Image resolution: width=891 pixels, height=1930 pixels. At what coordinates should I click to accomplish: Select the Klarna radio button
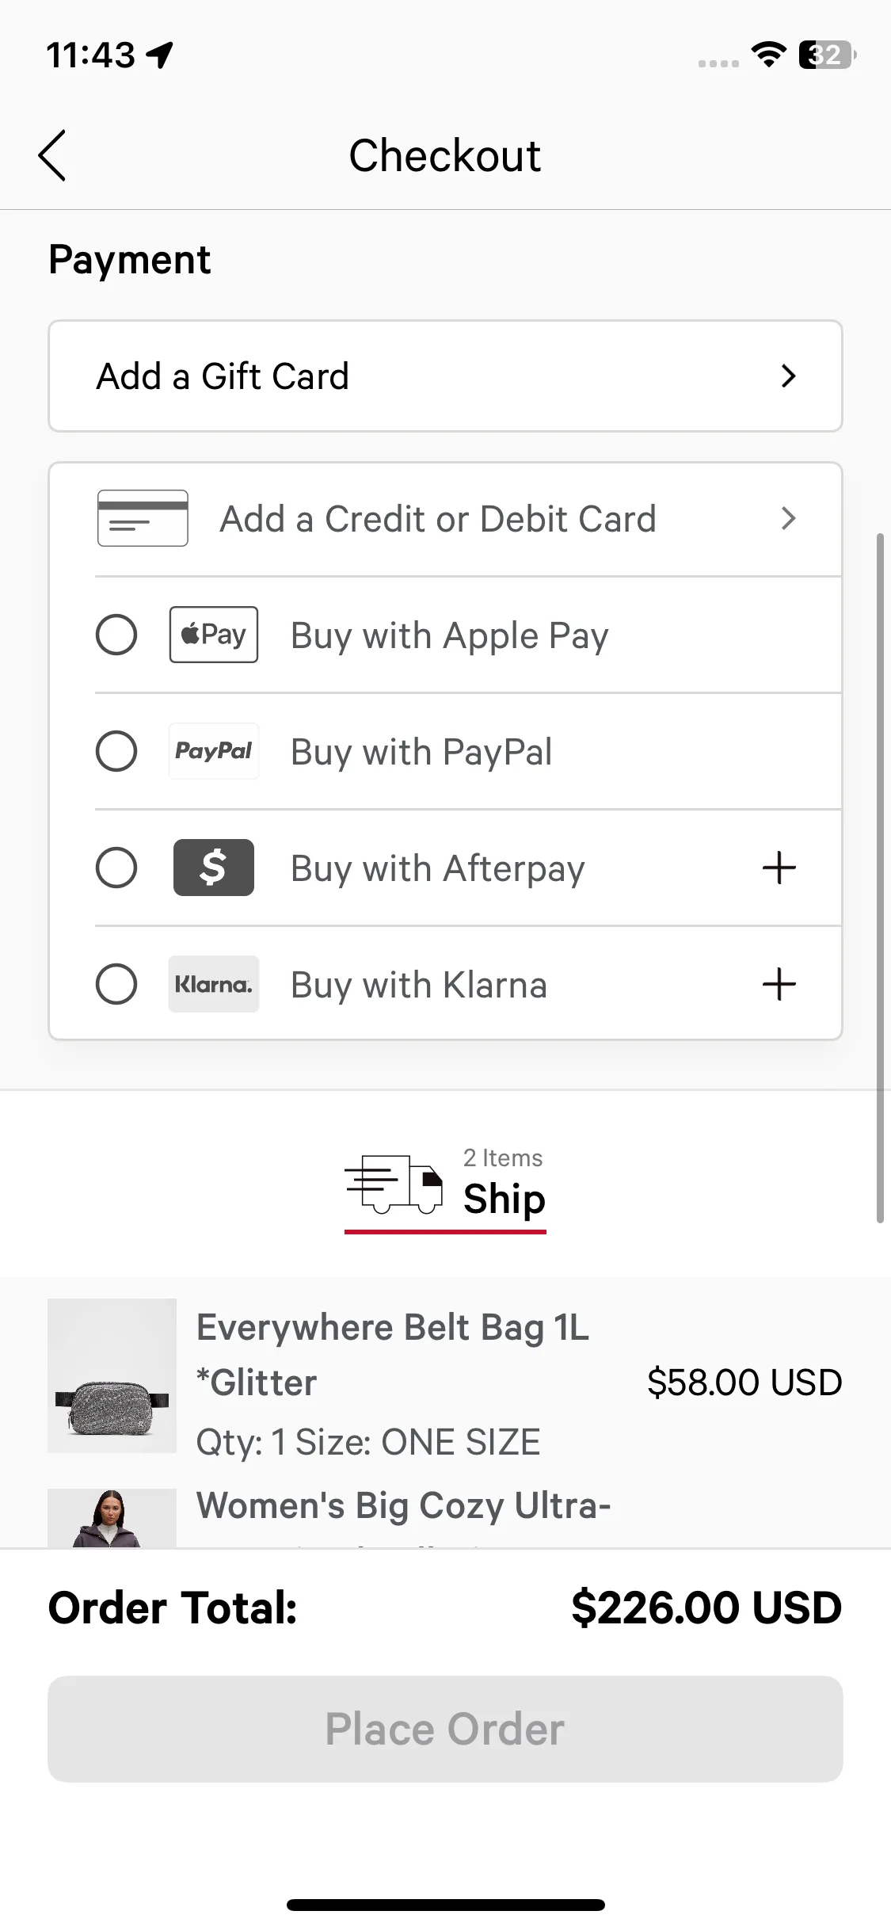point(116,984)
